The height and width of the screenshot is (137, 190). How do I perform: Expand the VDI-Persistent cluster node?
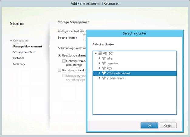[x=99, y=78]
